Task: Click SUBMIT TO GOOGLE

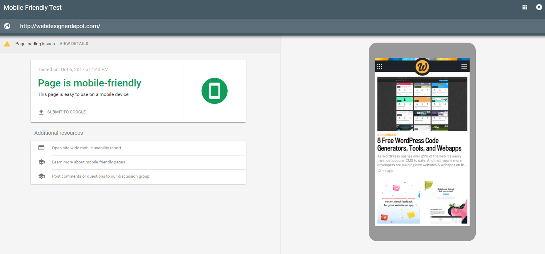Action: 66,112
